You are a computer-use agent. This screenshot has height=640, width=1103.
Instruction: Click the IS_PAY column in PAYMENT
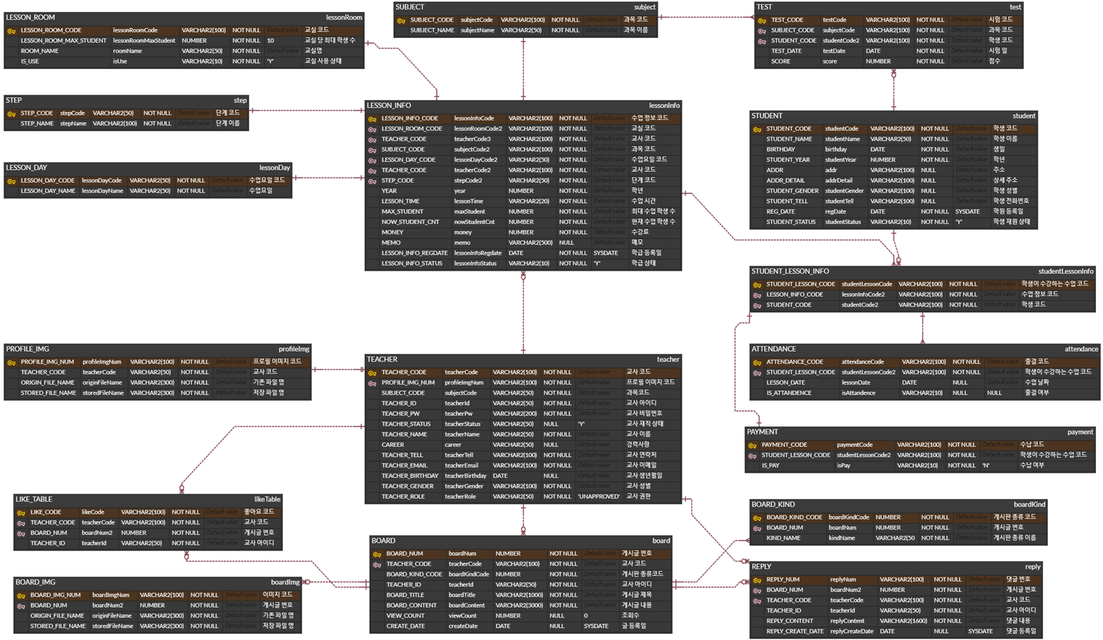point(920,466)
